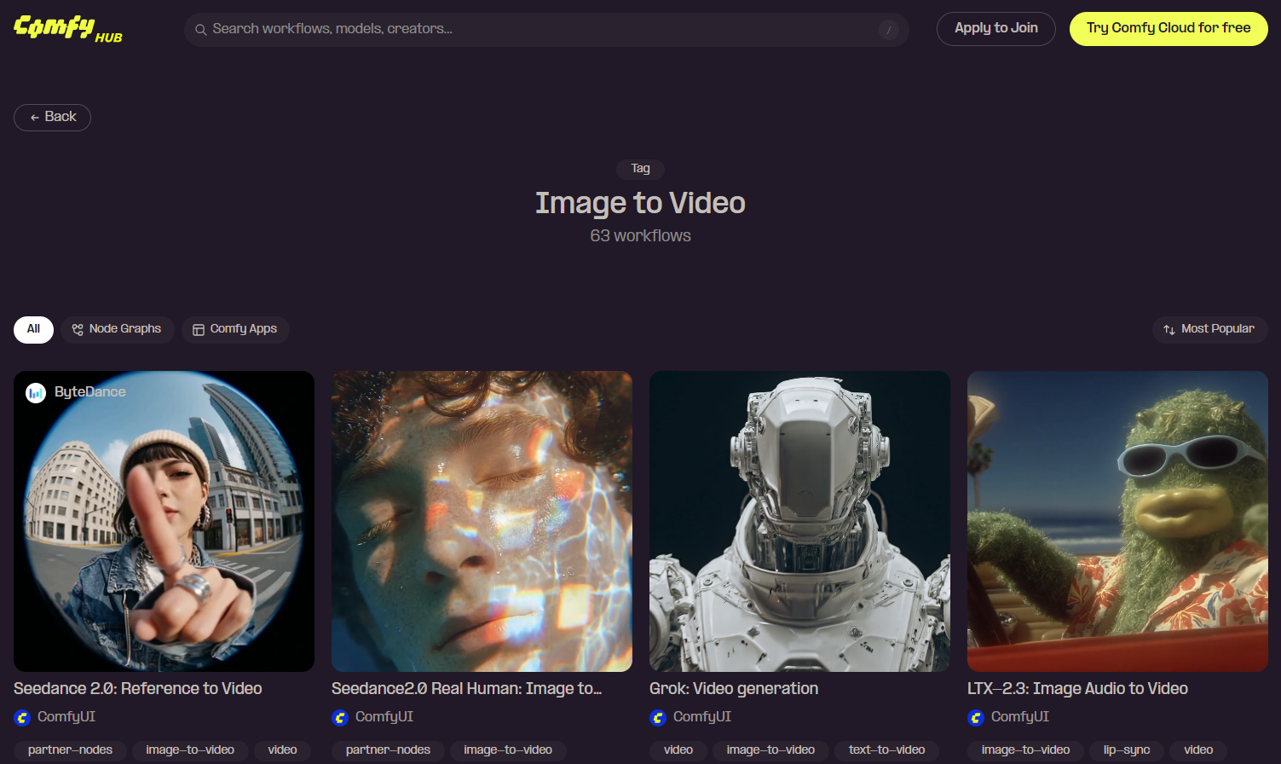Enable the Comfy Apps filter
Screen dimensions: 1281x764
[235, 329]
